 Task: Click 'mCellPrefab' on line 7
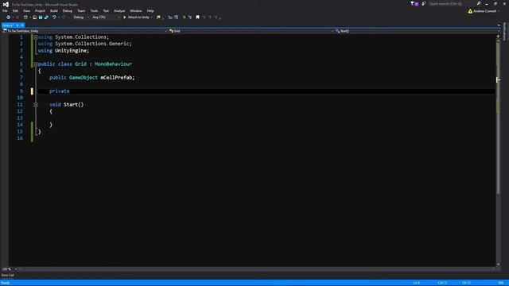[116, 78]
